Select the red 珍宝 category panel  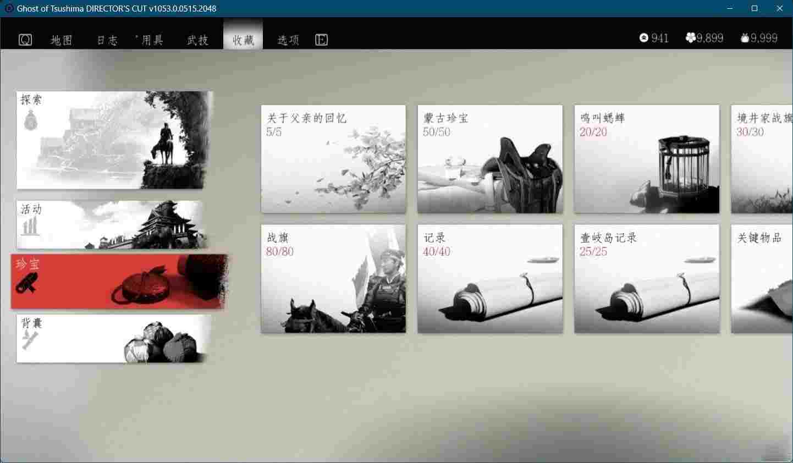pyautogui.click(x=119, y=281)
